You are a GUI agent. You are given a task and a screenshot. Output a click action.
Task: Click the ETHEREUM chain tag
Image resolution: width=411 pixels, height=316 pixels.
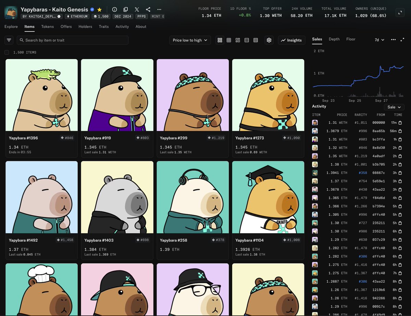[x=77, y=16]
